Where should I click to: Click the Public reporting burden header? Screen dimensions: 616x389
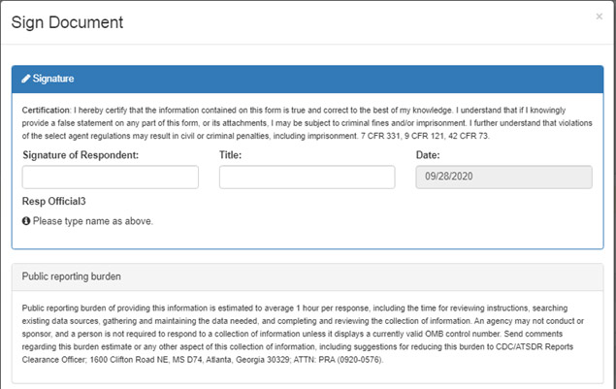click(x=308, y=277)
